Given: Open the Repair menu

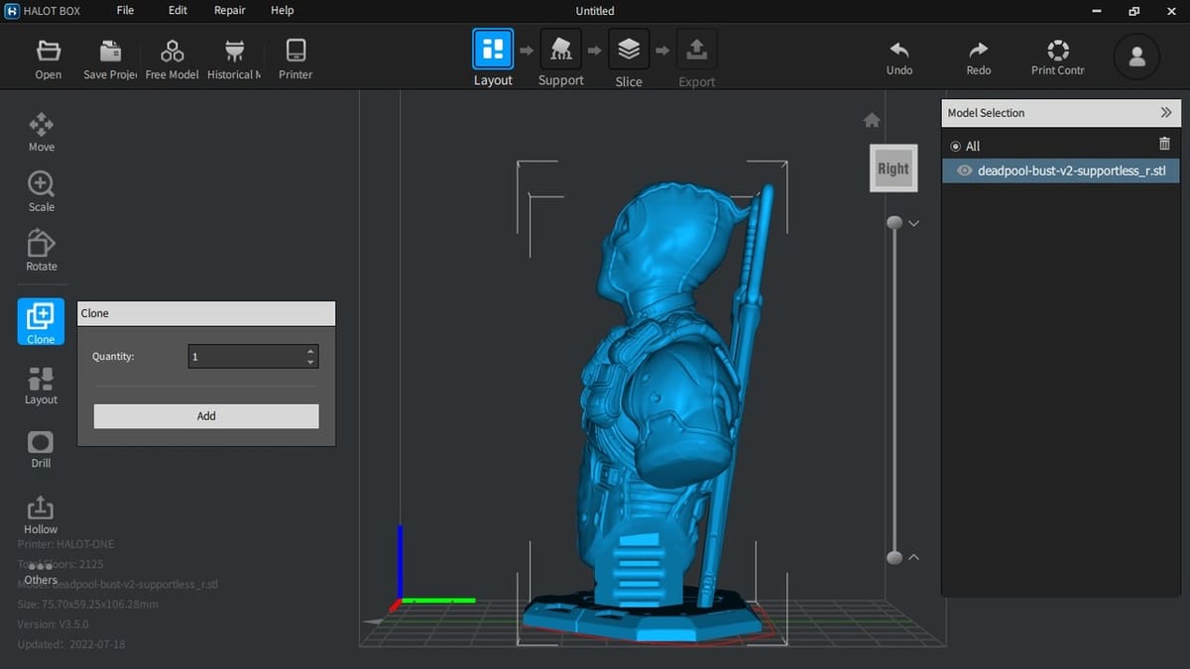Looking at the screenshot, I should (x=230, y=11).
